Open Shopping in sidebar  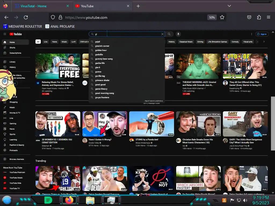[15, 102]
